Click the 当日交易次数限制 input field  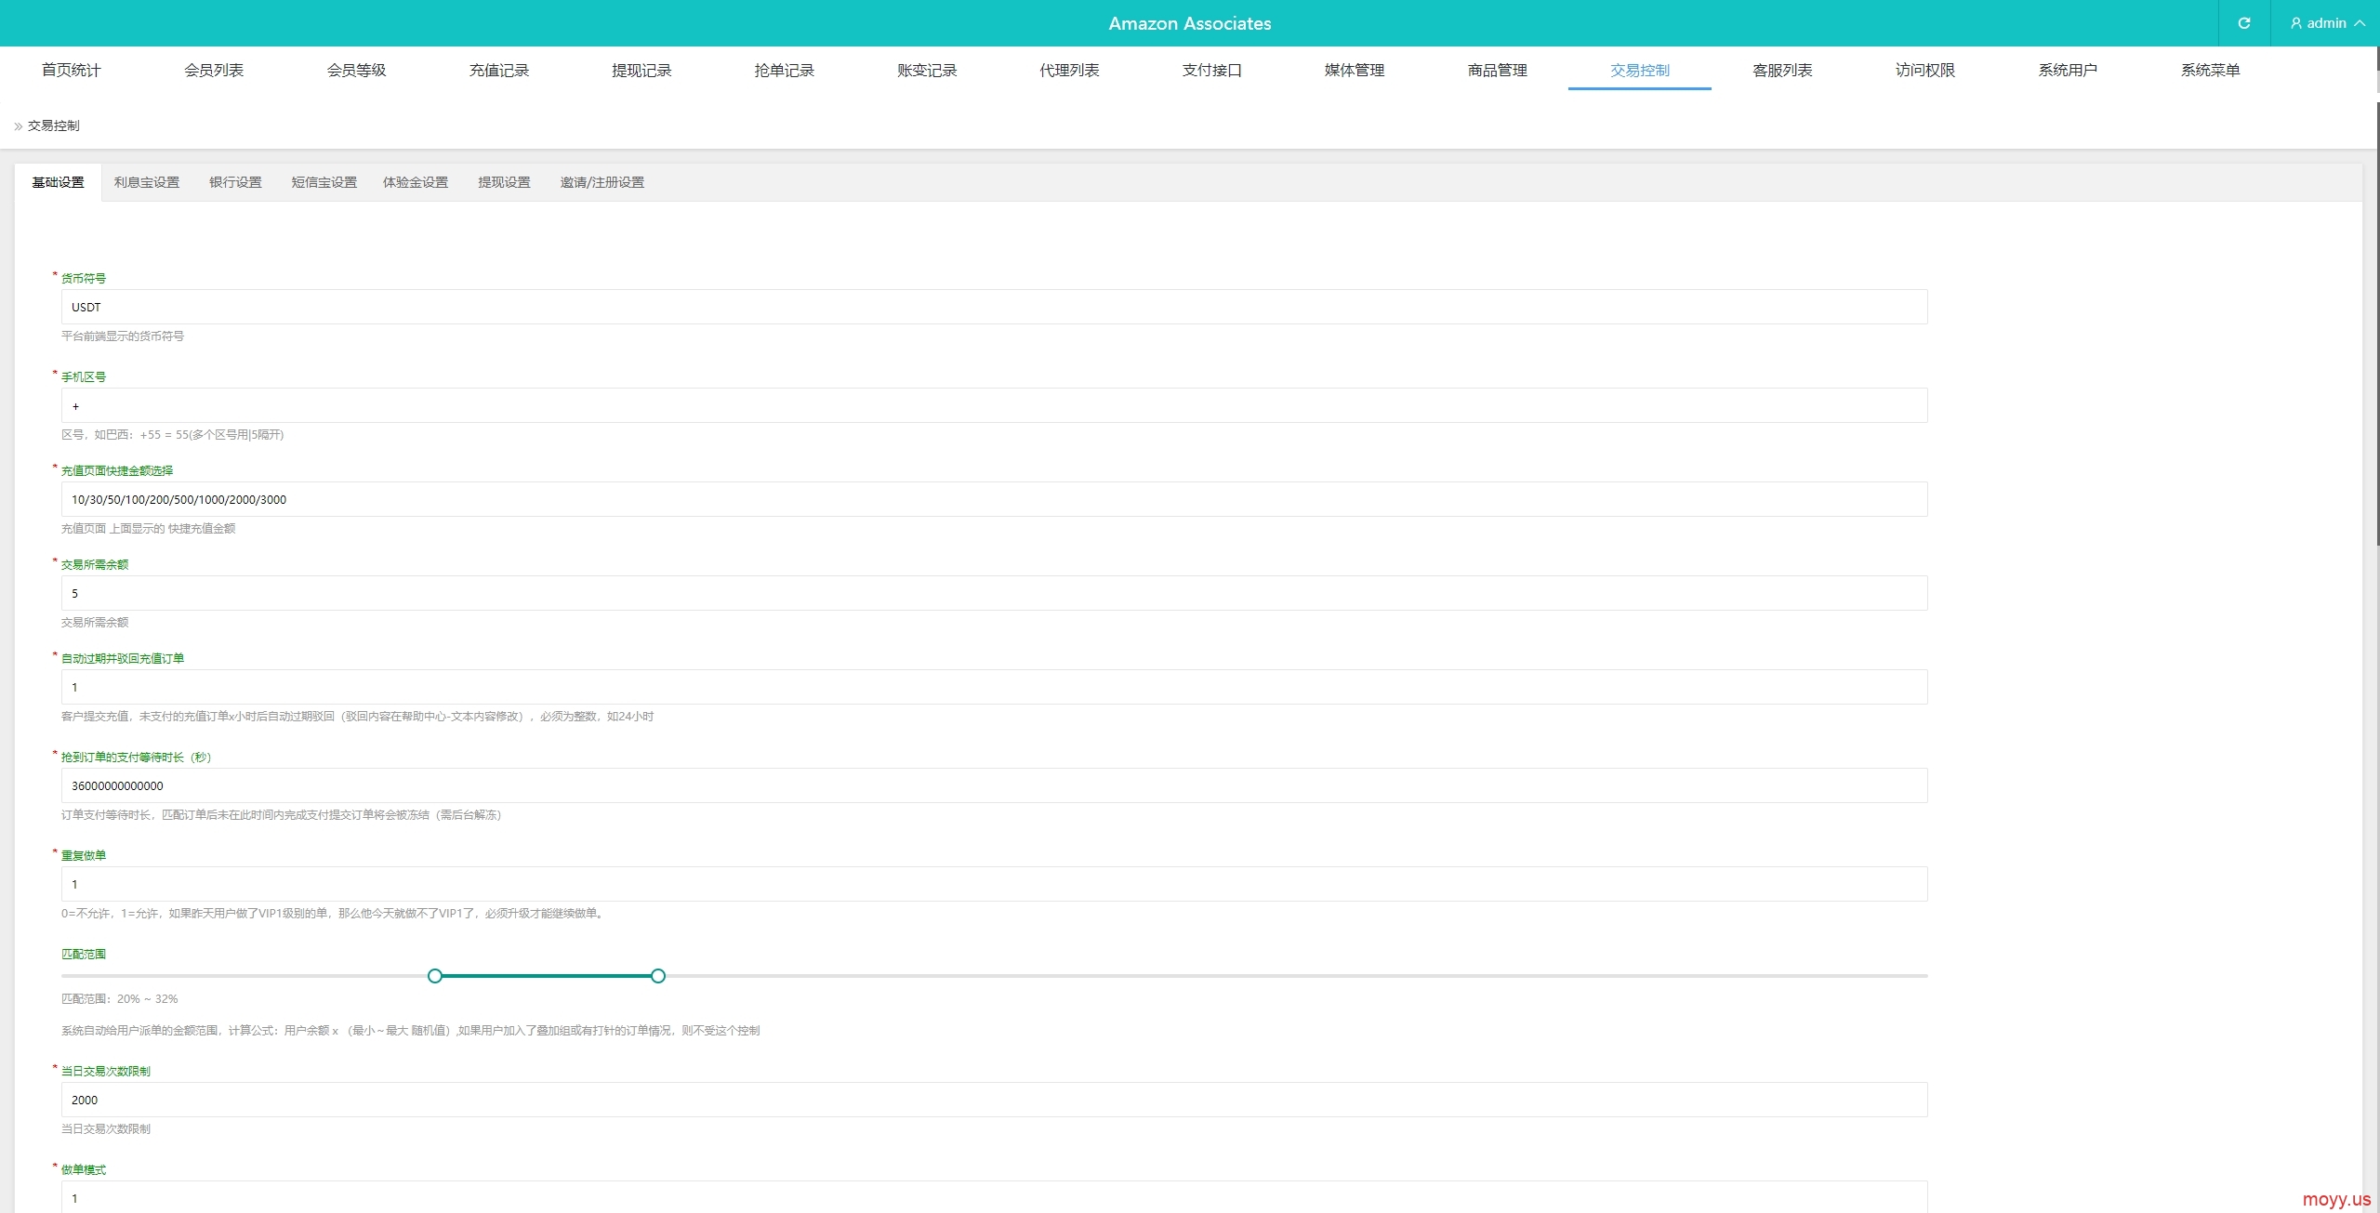tap(994, 1100)
